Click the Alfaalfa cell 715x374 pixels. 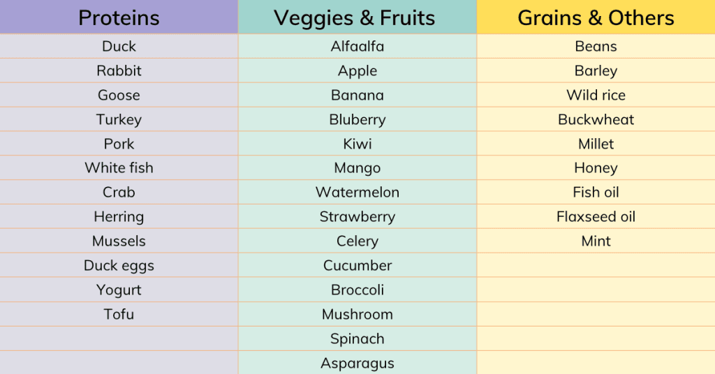pos(357,46)
